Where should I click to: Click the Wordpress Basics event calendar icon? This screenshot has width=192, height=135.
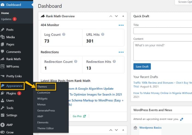point(135,128)
